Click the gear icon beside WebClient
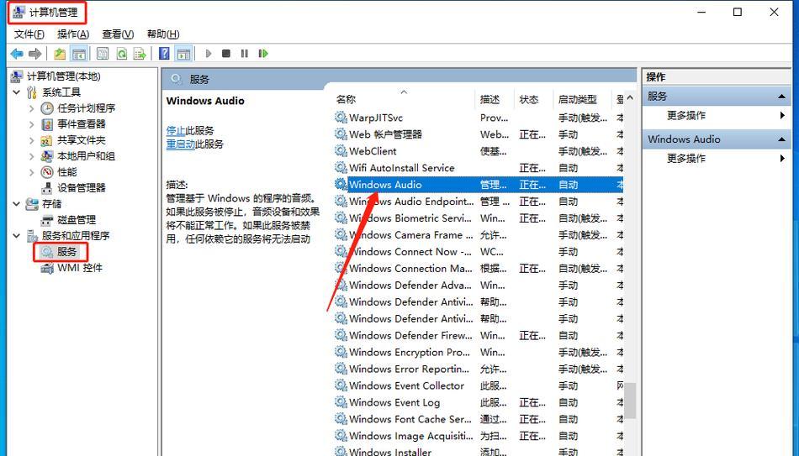This screenshot has height=456, width=799. click(x=341, y=151)
